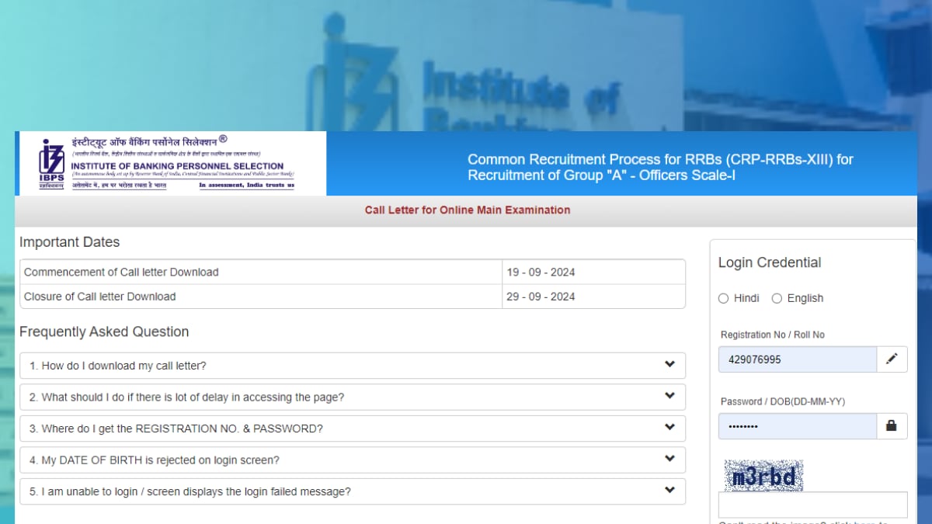Image resolution: width=932 pixels, height=524 pixels.
Task: Select the Hindi language radio button
Action: coord(723,298)
